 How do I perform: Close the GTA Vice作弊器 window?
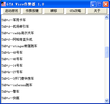tap(106, 4)
